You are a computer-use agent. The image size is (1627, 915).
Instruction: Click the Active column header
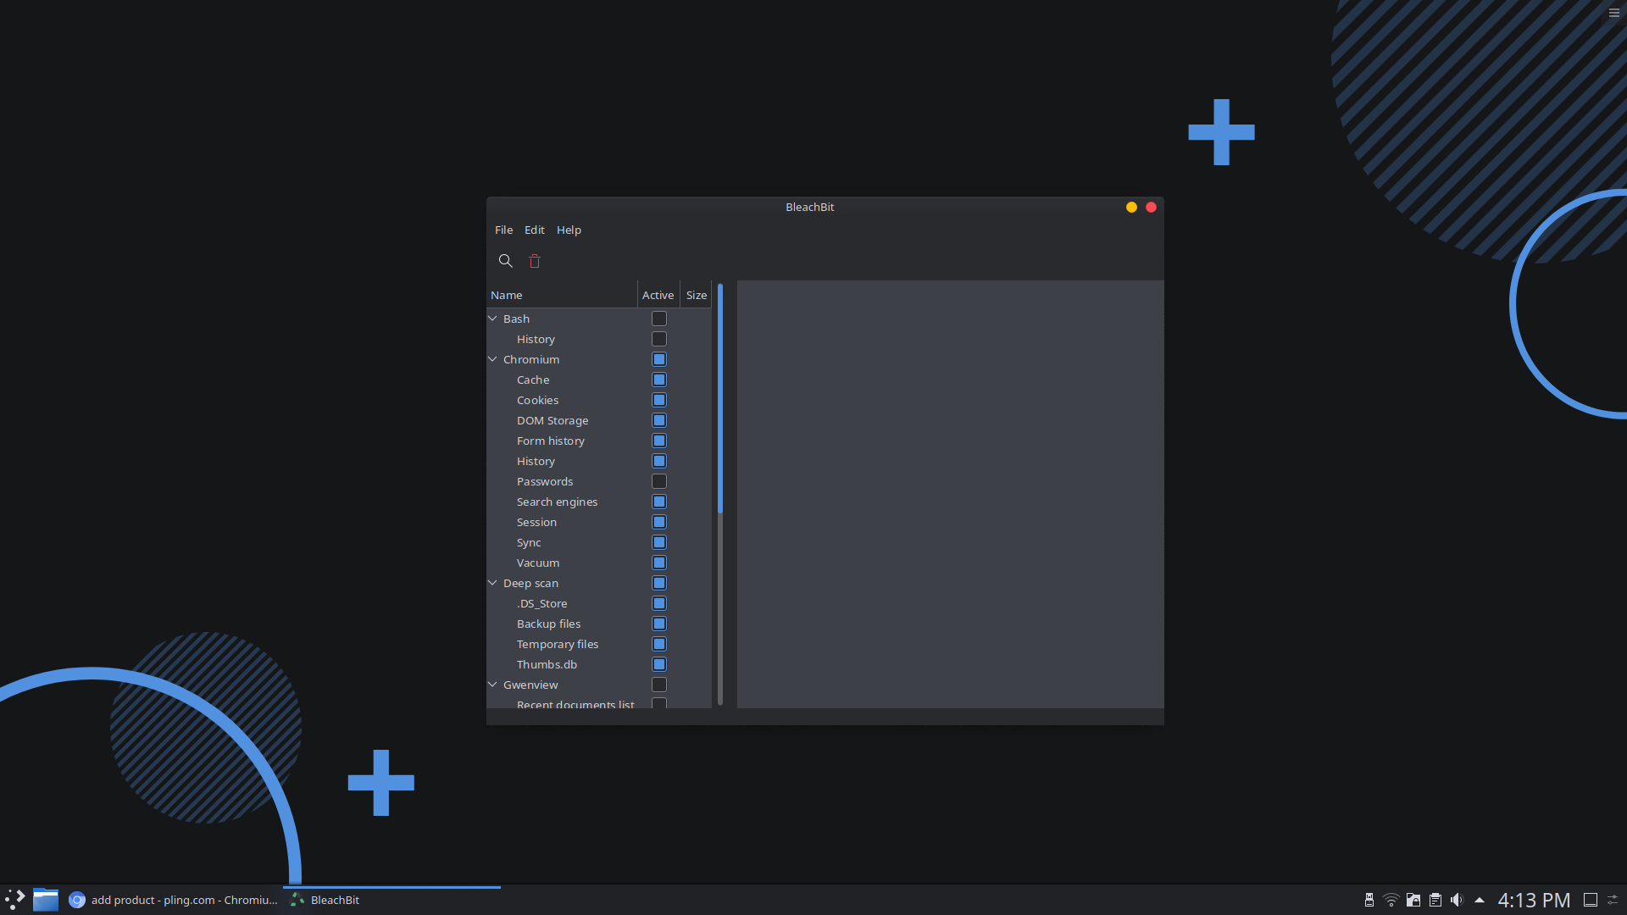click(x=658, y=295)
